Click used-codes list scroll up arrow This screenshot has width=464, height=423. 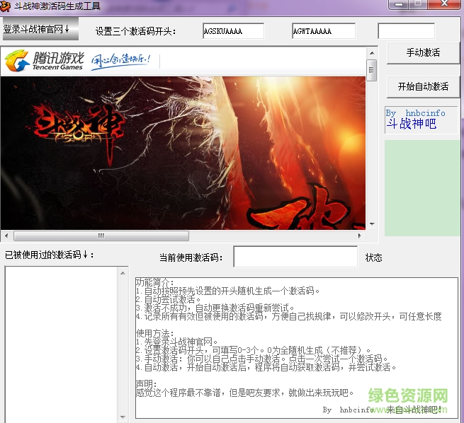(123, 273)
